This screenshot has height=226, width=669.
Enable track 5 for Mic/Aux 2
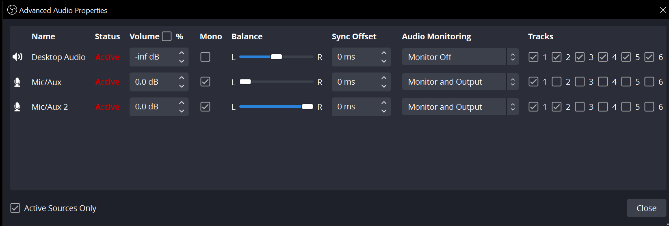tap(626, 107)
